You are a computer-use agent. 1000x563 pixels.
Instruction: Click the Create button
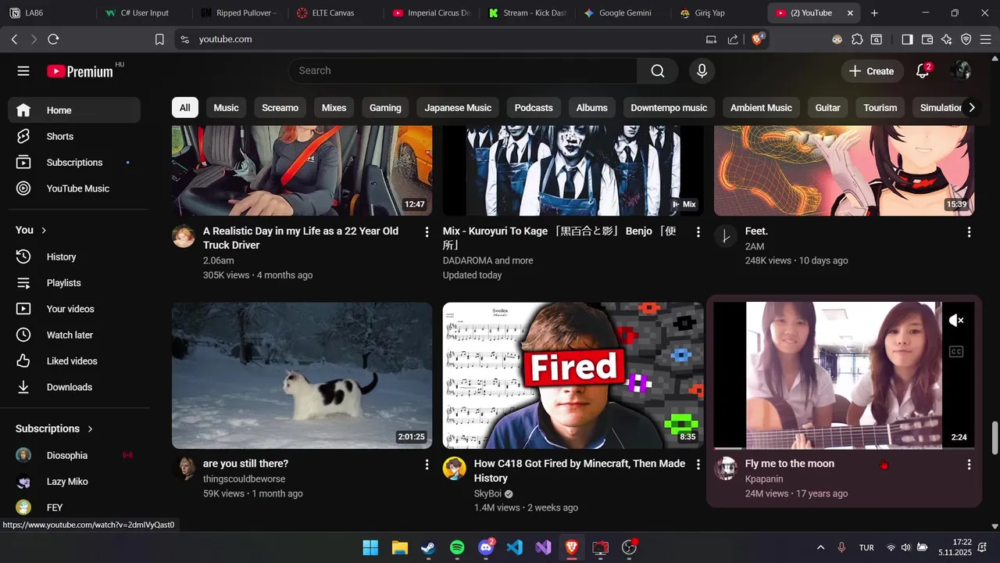point(871,71)
